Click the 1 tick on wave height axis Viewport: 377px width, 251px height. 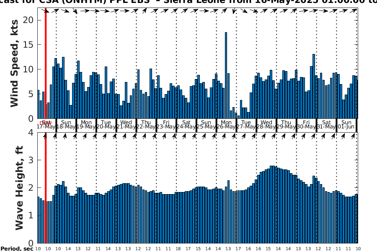[x=31, y=215]
